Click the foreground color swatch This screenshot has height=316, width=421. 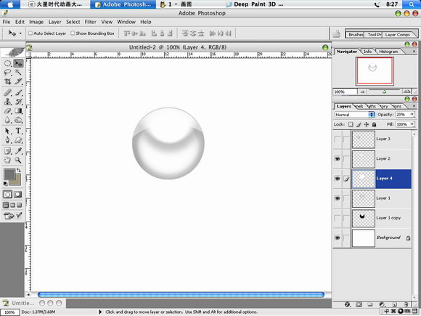(9, 174)
